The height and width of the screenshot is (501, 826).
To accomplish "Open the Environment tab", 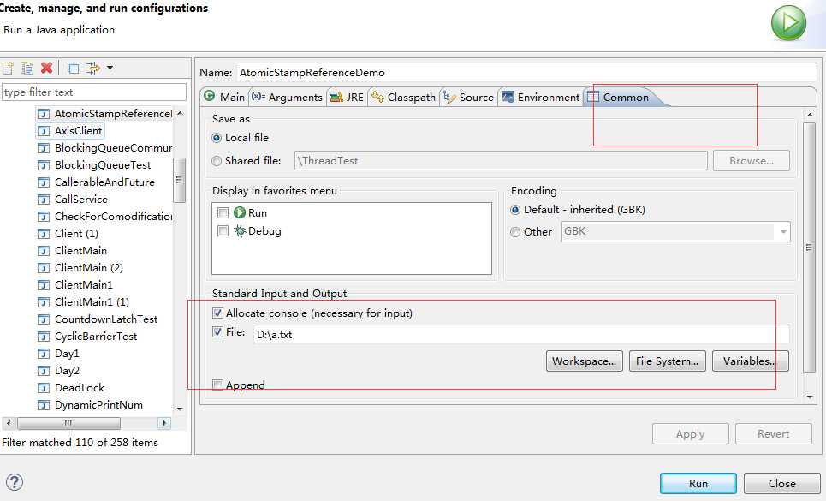I will (541, 97).
